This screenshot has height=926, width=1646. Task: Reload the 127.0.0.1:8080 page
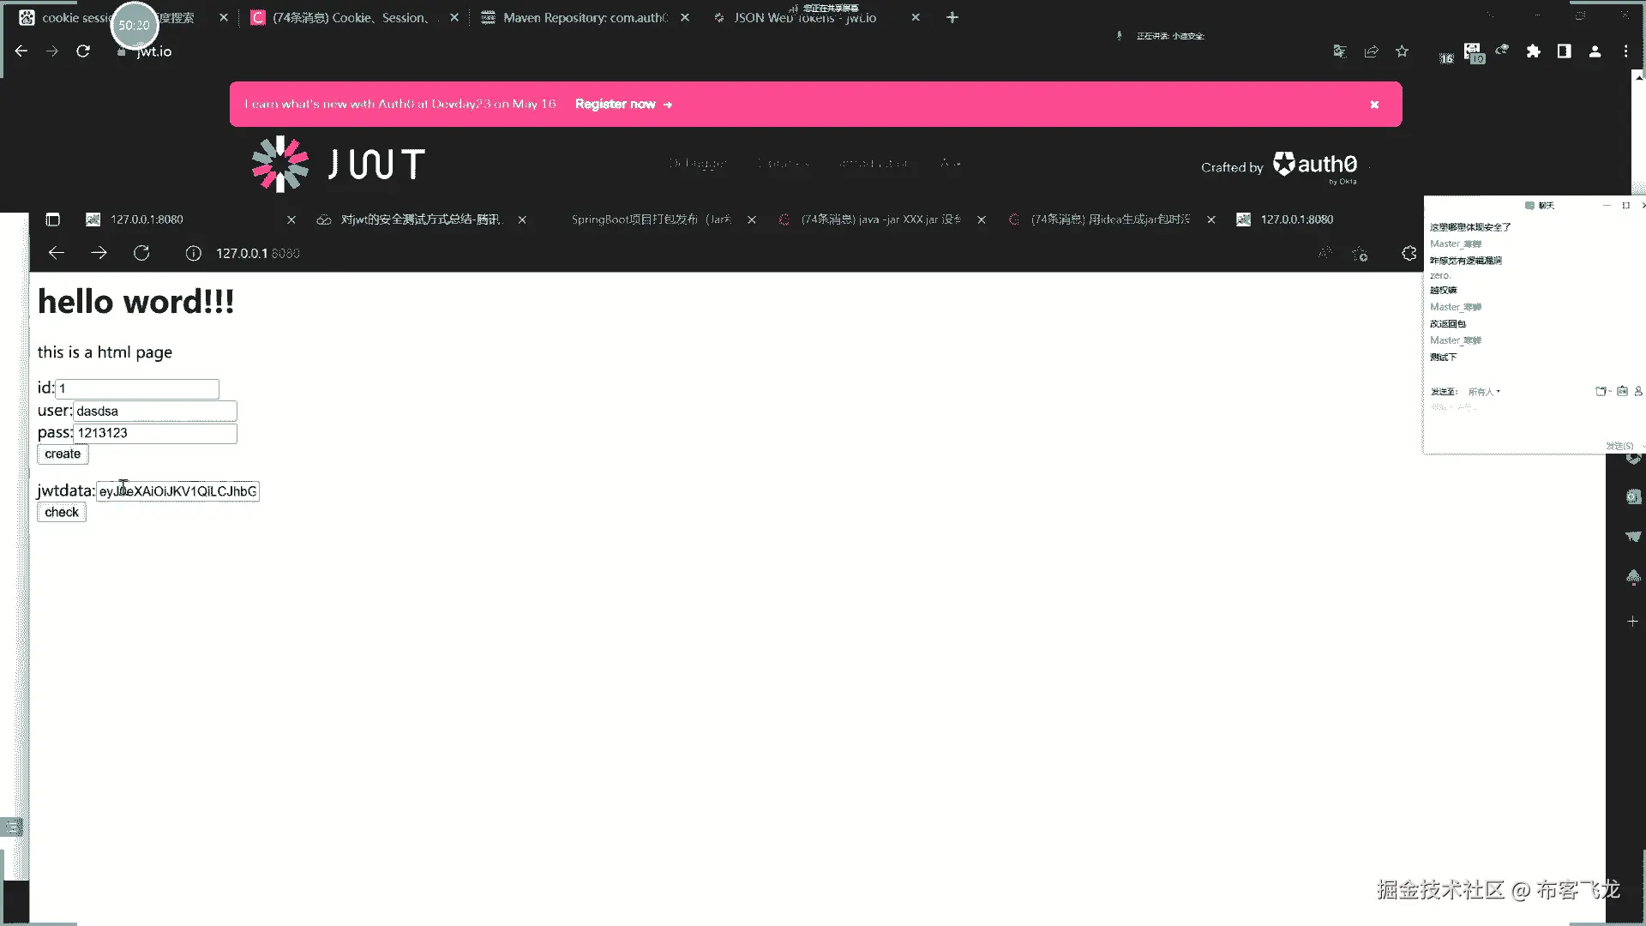pos(141,253)
